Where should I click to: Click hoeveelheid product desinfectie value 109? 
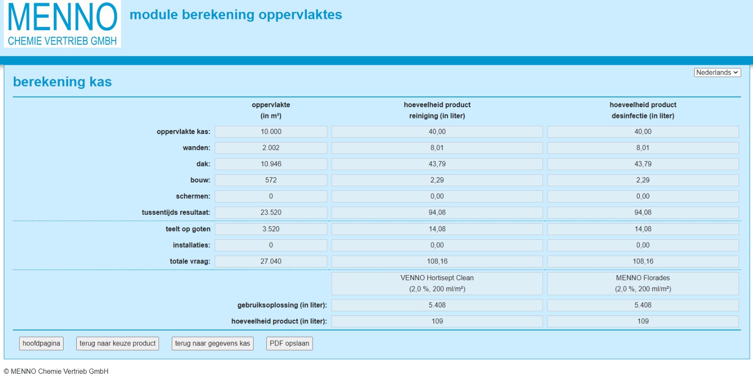642,322
